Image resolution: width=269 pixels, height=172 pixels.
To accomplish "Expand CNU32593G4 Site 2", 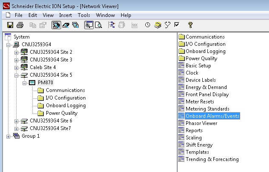I will [x=16, y=53].
